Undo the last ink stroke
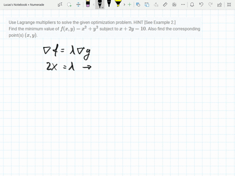235x176 pixels. pos(201,4)
